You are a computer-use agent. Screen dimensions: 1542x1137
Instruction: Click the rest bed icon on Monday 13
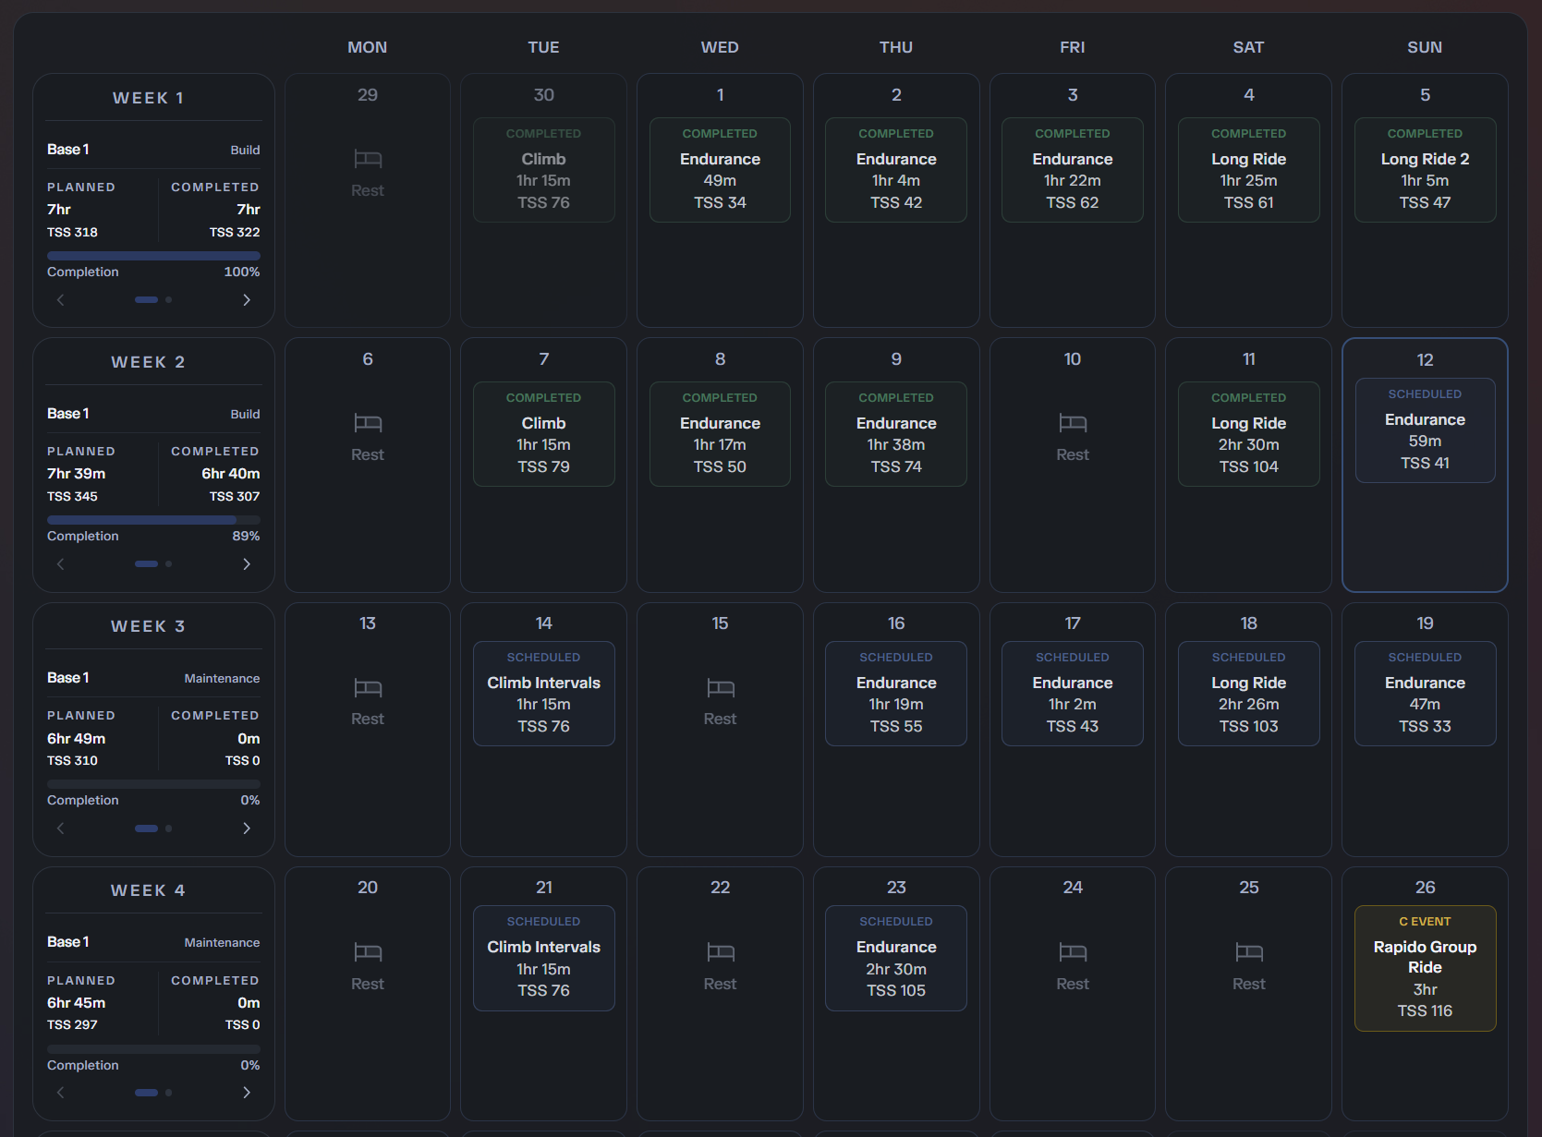pos(368,687)
